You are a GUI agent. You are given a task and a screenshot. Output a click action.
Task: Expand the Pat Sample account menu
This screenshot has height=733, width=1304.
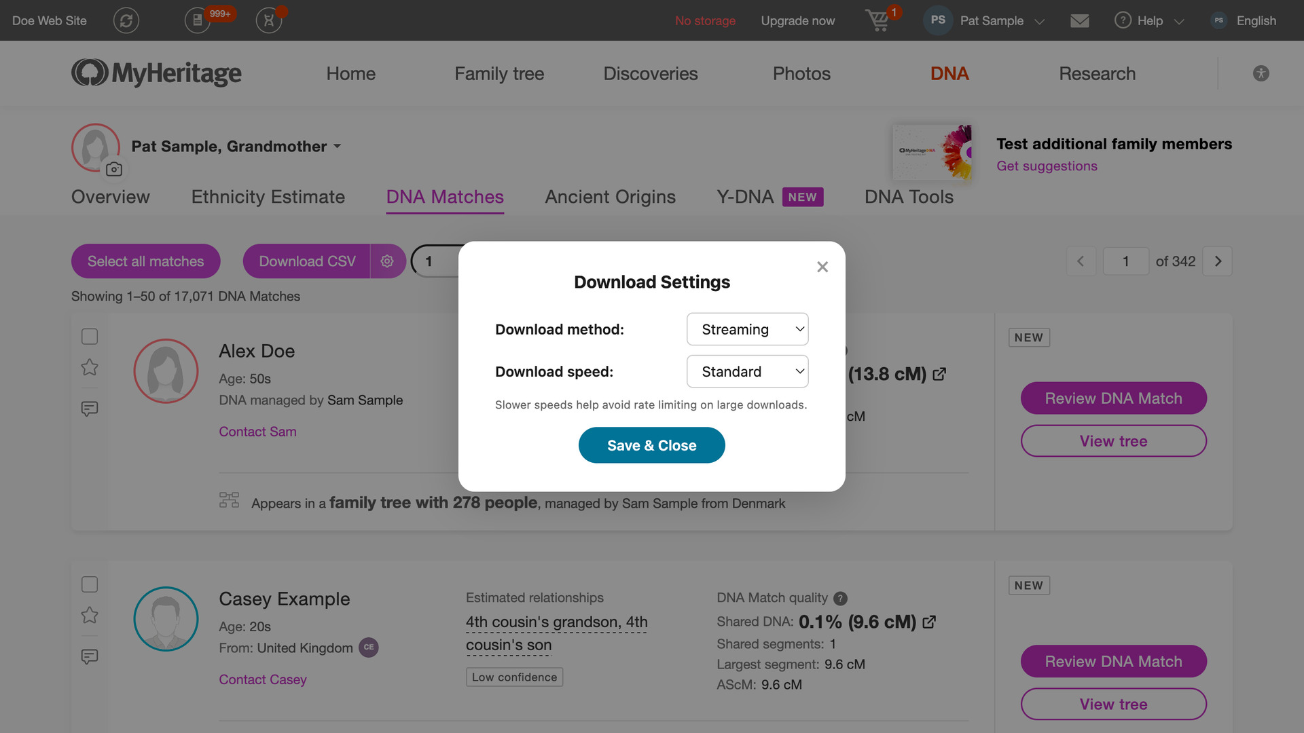coord(984,20)
